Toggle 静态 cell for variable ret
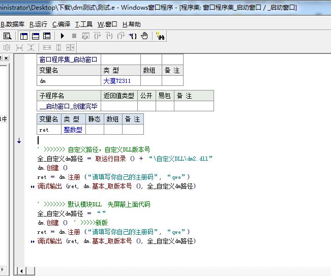Image resolution: width=331 pixels, height=276 pixels. [x=95, y=130]
